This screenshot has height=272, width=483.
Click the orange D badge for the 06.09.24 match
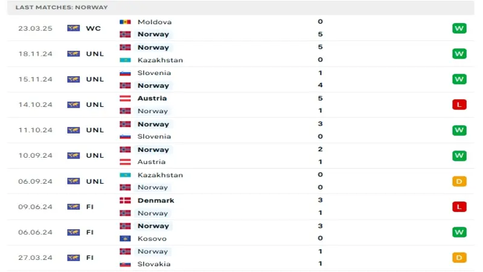459,181
